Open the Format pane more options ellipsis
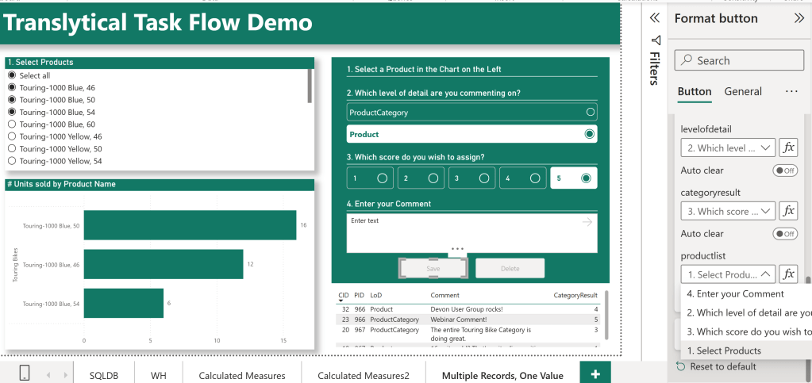 point(791,92)
